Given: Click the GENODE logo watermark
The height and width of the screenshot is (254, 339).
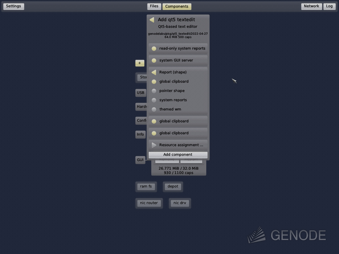Looking at the screenshot, I should click(287, 235).
